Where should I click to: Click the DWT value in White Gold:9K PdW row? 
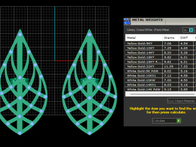[x=184, y=71]
